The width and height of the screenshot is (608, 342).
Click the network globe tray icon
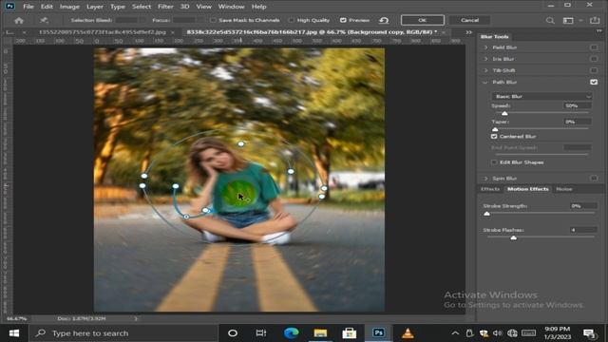[x=512, y=333]
